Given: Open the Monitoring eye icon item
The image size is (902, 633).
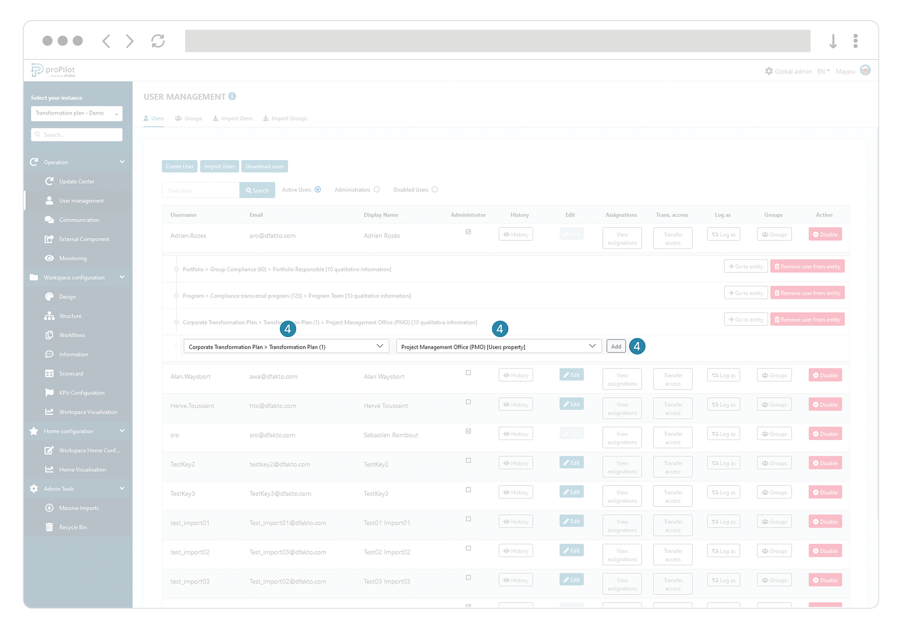Looking at the screenshot, I should point(72,258).
